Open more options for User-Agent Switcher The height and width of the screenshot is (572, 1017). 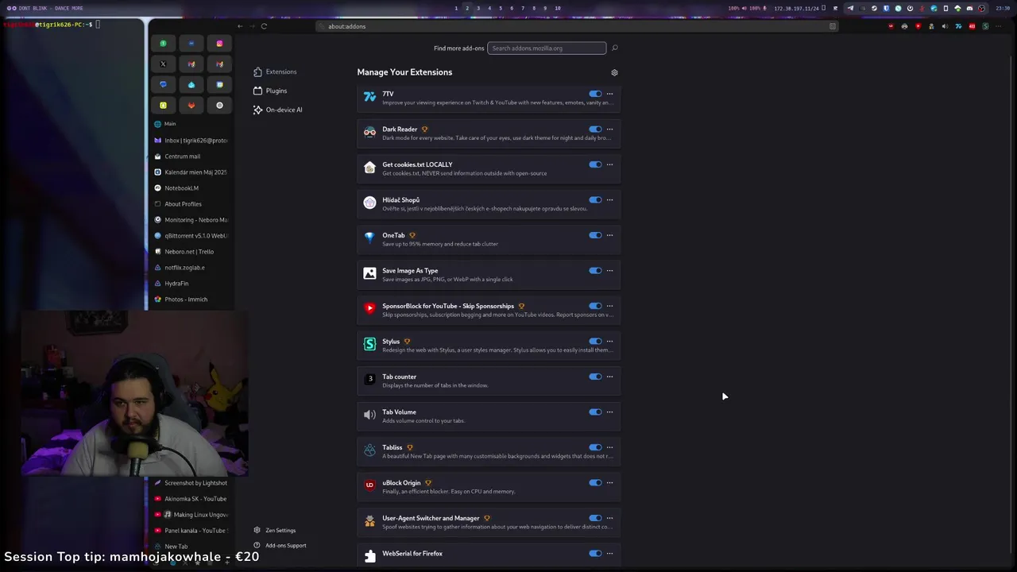[x=609, y=518]
